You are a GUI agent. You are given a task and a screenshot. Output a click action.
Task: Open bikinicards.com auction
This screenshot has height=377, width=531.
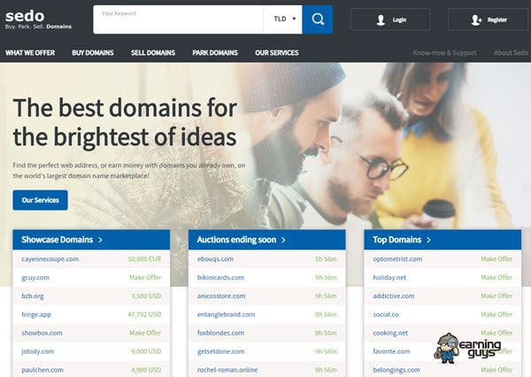[220, 277]
